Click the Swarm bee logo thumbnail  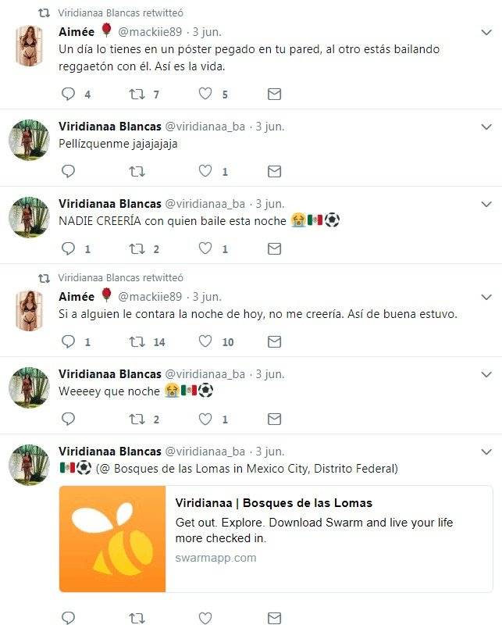click(x=112, y=539)
